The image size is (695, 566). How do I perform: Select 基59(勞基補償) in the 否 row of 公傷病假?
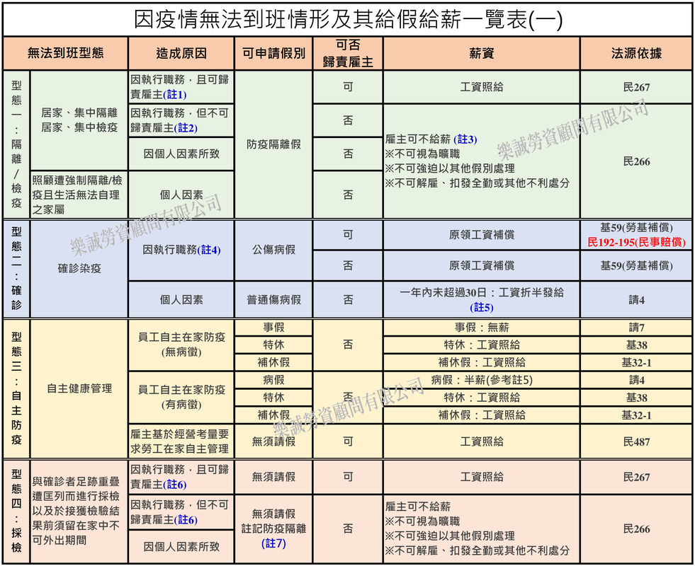(x=636, y=265)
